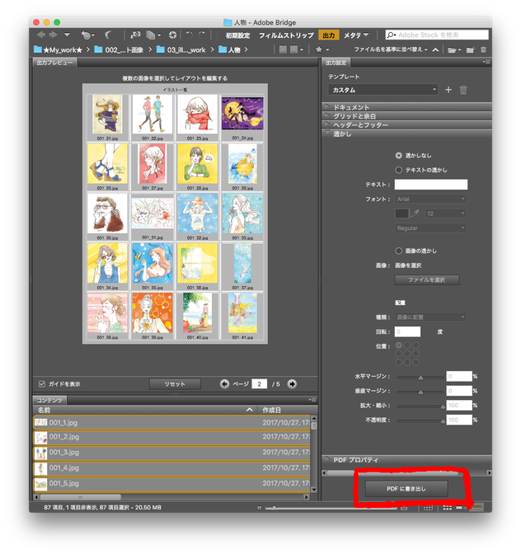Click the 水平マージン slider
Viewport: 521px width, 554px height.
pyautogui.click(x=420, y=378)
